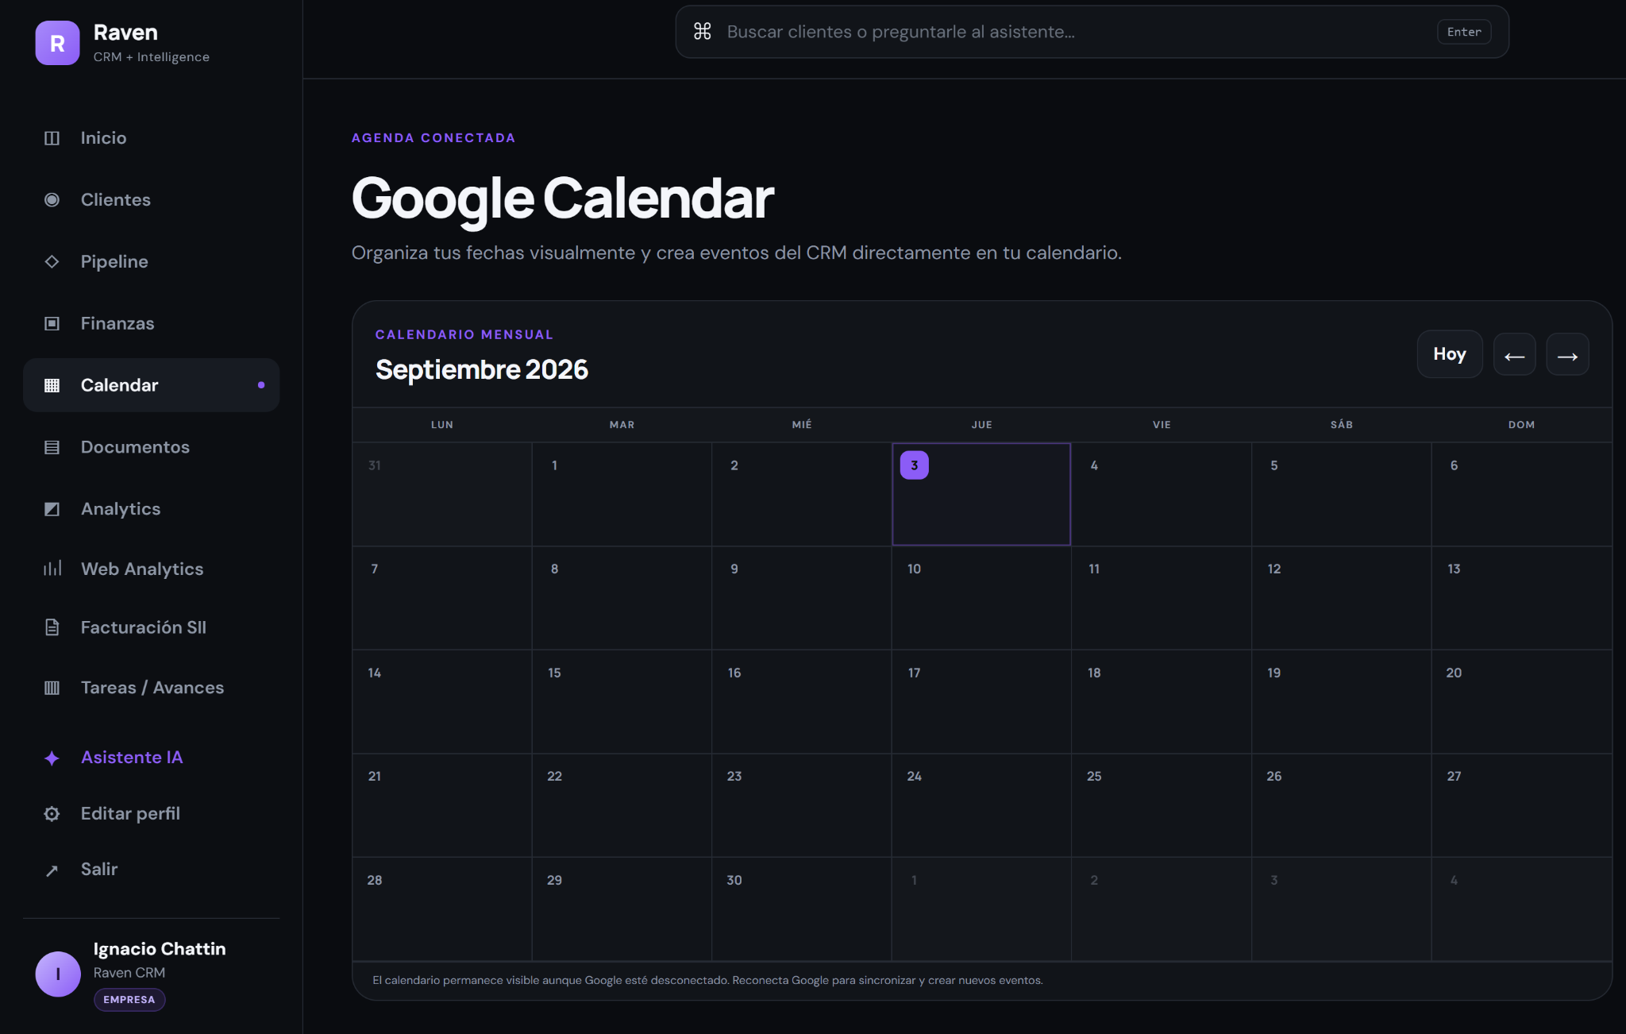This screenshot has height=1034, width=1626.
Task: Open the Analytics menu item
Action: tap(151, 509)
